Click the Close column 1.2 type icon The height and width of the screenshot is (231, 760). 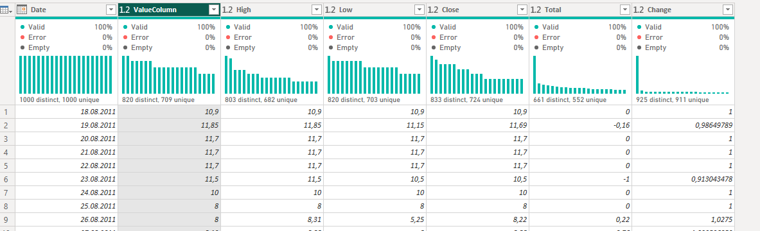[x=433, y=10]
